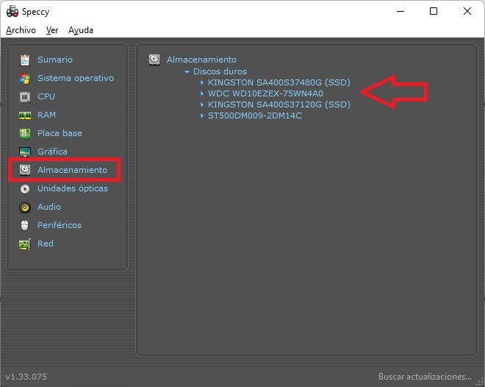Screen dimensions: 485x387
Task: Click the Speccy app icon in title bar
Action: tap(12, 12)
